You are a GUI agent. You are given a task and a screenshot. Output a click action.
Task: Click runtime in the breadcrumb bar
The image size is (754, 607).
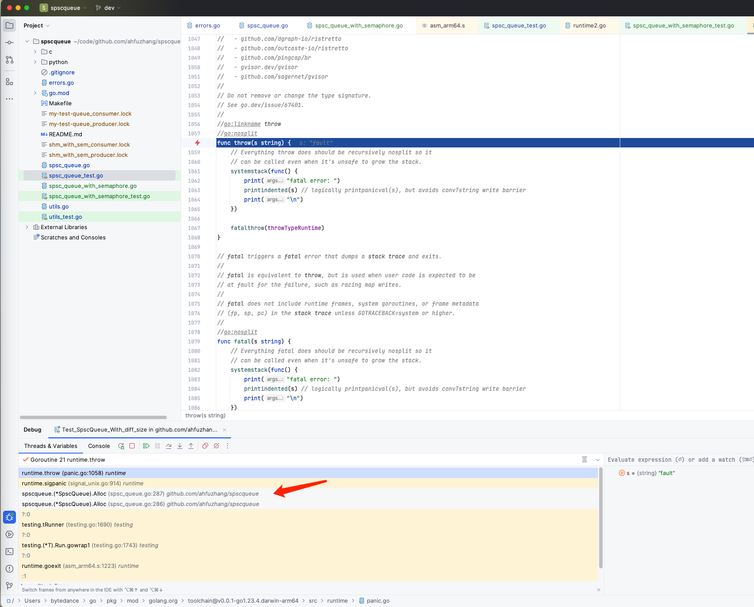[x=337, y=601]
